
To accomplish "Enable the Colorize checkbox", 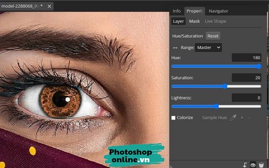I will pos(173,118).
